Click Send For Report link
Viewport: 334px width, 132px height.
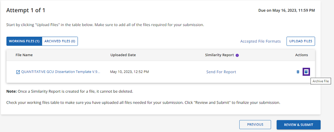tap(221, 72)
